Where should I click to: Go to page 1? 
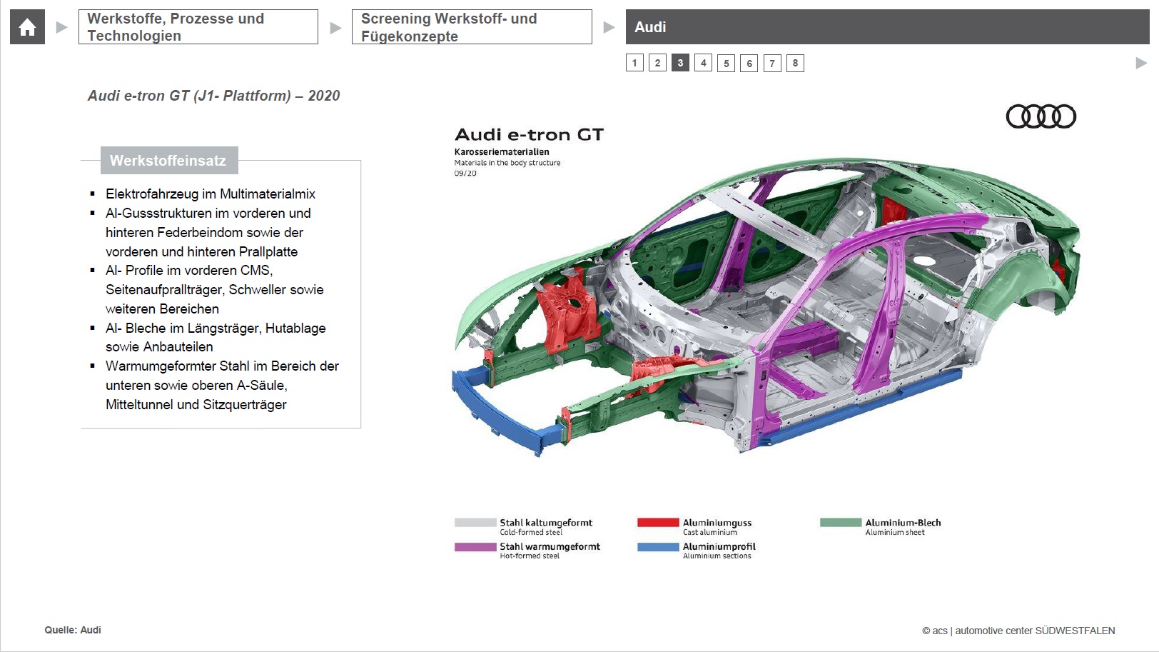tap(634, 63)
